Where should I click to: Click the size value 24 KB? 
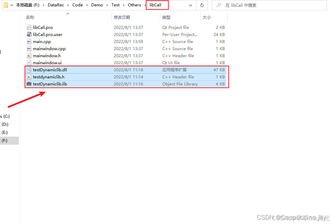[x=219, y=34]
